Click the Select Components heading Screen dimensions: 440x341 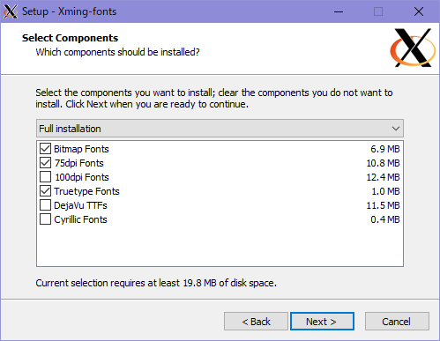click(70, 38)
